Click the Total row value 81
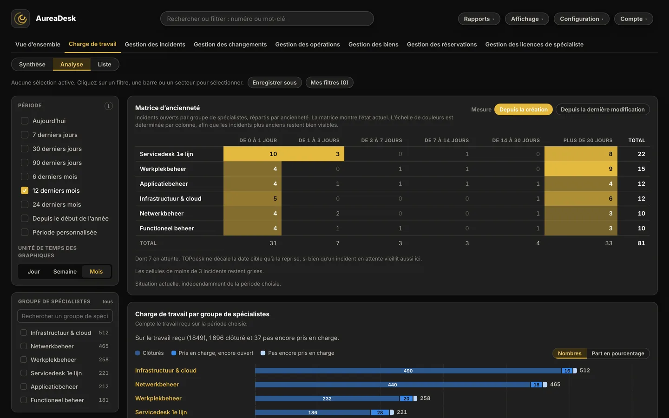669x418 pixels. coord(641,243)
